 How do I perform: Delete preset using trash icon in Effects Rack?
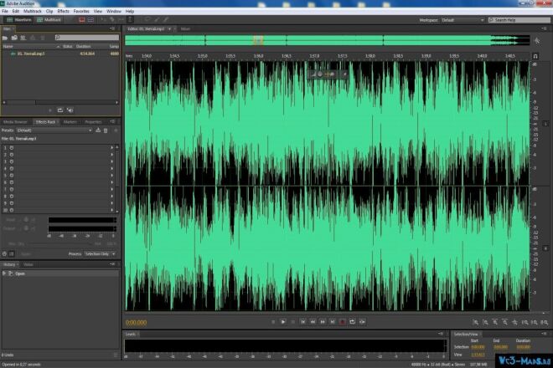coord(106,130)
